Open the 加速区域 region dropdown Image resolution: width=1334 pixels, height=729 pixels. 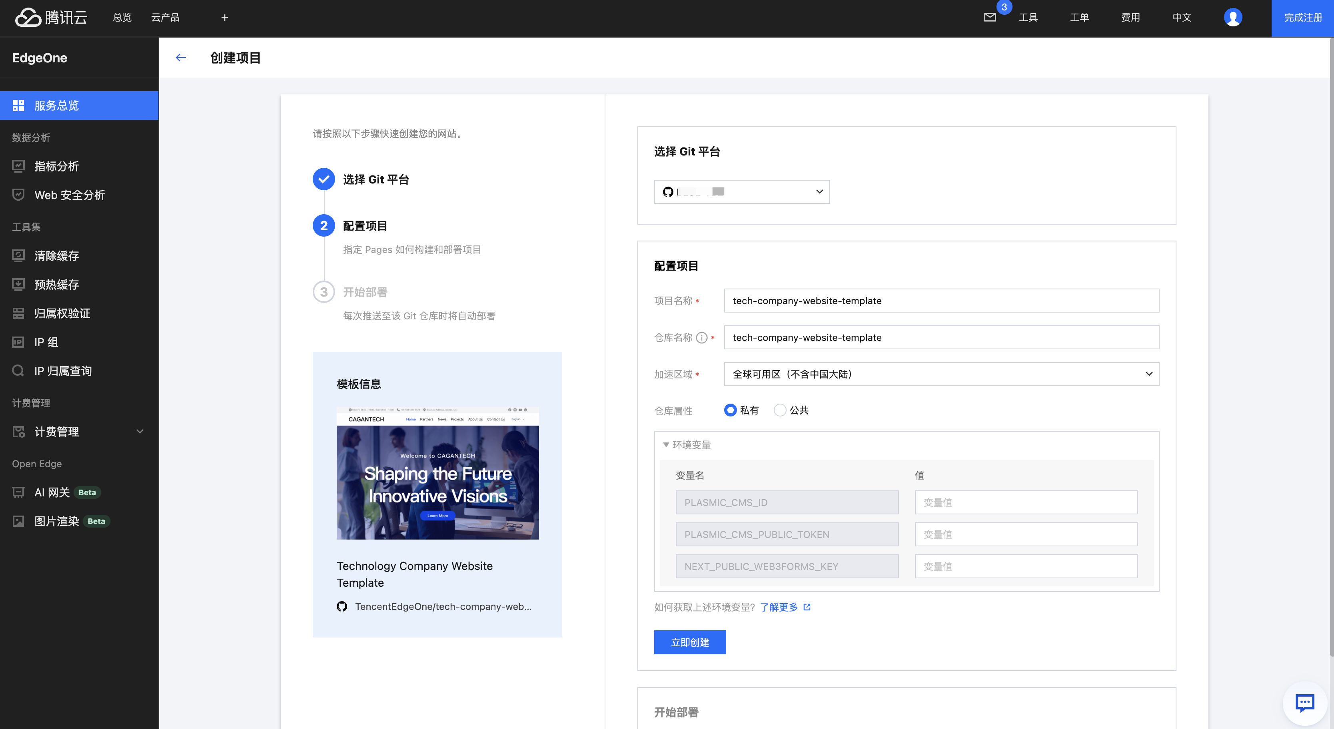click(x=941, y=374)
